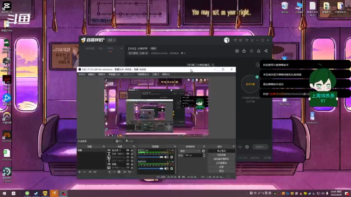Open the user avatar in streaming companion title bar
Viewport: 351px width, 197px height.
pyautogui.click(x=226, y=40)
